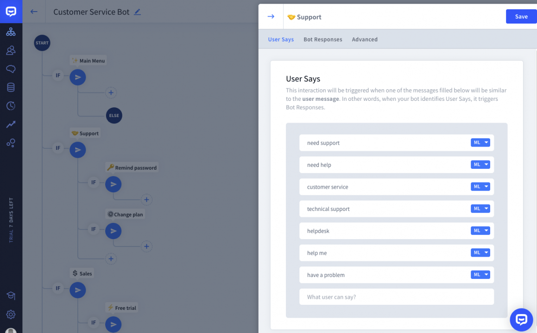Expand ML dropdown for 'customer service'
This screenshot has height=333, width=537.
pos(480,186)
